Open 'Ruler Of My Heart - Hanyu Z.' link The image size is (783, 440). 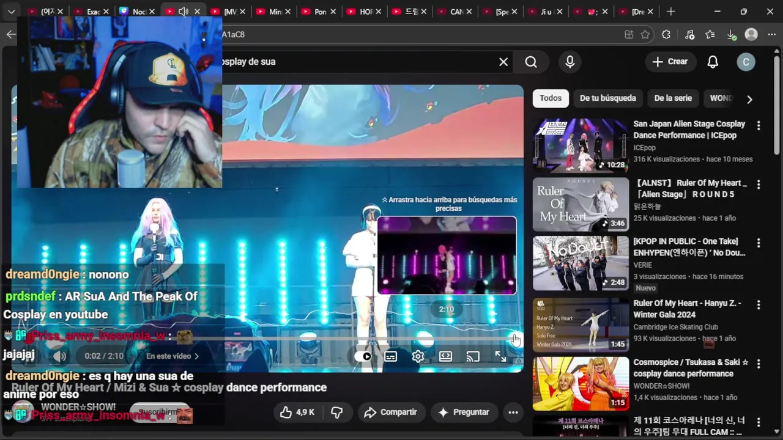click(x=687, y=309)
